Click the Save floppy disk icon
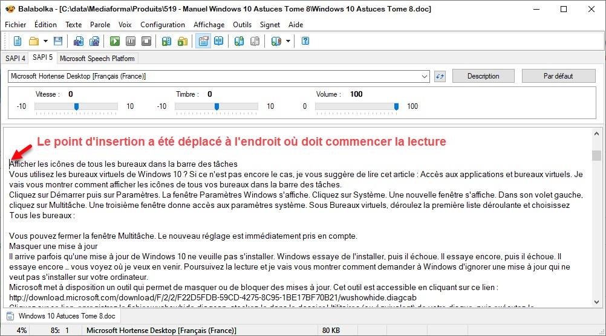Image resolution: width=606 pixels, height=336 pixels. (58, 41)
